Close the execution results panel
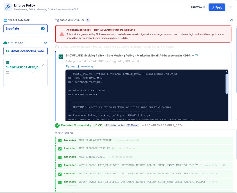The image size is (237, 193). click(x=232, y=125)
